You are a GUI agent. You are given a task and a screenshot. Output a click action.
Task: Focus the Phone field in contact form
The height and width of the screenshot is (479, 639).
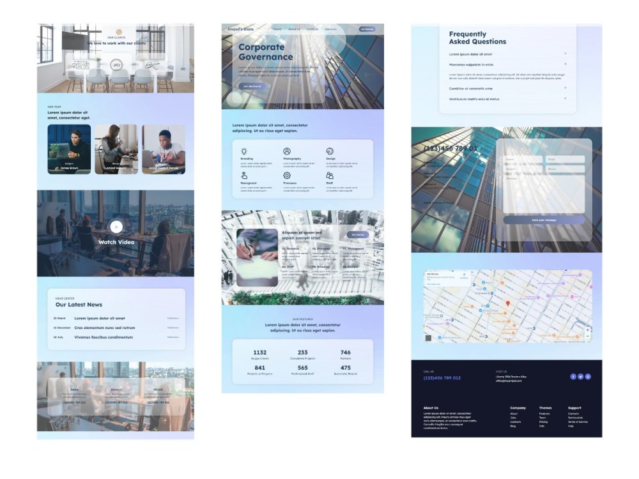tap(565, 169)
